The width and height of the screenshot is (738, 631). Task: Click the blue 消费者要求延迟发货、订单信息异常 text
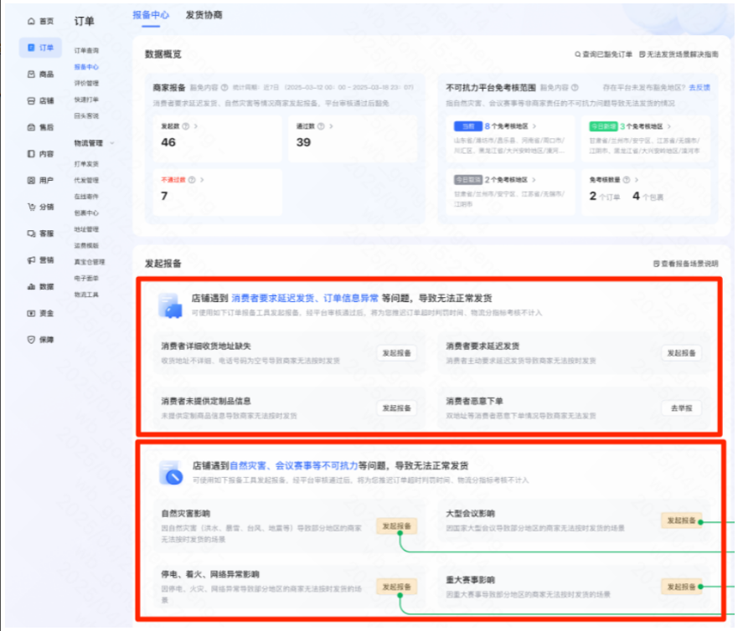305,298
